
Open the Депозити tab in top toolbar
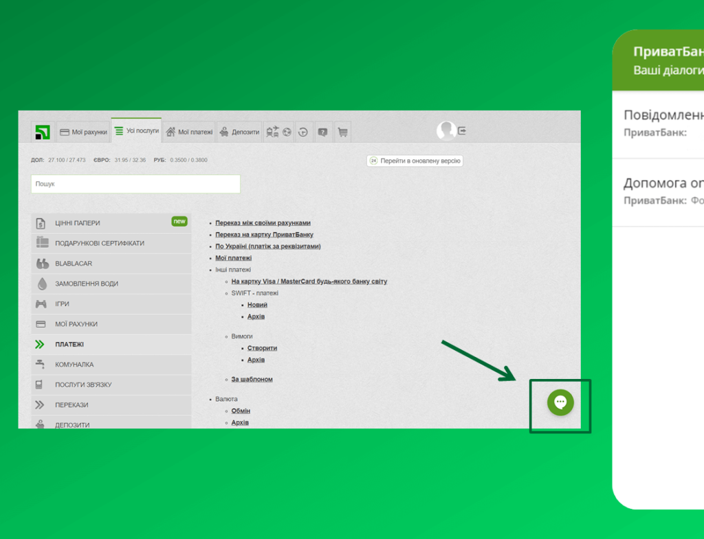pyautogui.click(x=239, y=132)
